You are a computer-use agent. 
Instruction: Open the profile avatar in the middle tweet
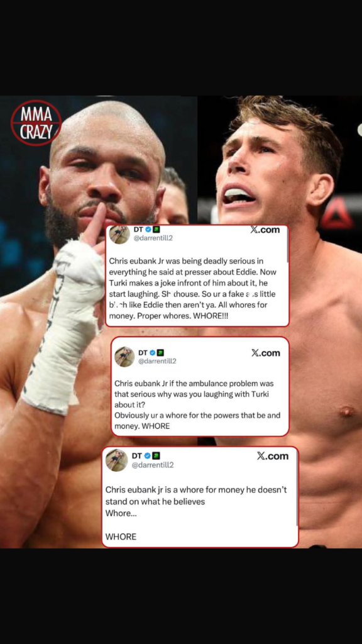(x=125, y=357)
